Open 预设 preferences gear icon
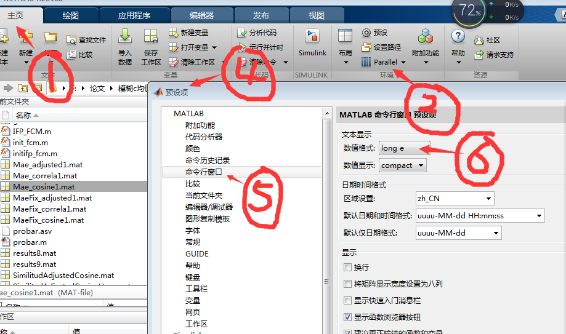Image resolution: width=566 pixels, height=334 pixels. (x=366, y=33)
